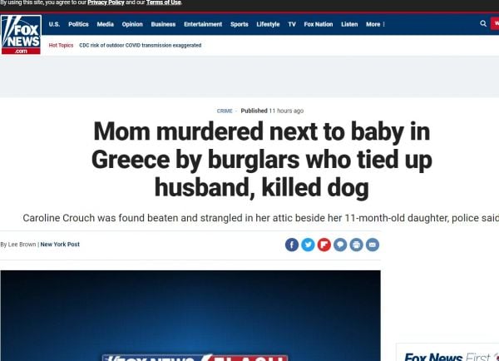Open the Privacy Policy link
This screenshot has height=361, width=499.
click(x=106, y=2)
